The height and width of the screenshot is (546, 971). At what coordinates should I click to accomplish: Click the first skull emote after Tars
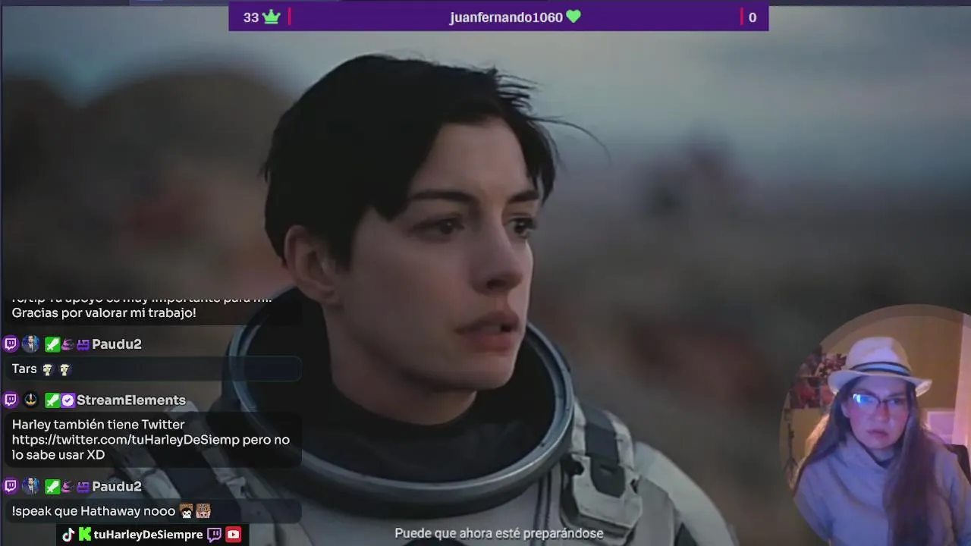pyautogui.click(x=48, y=369)
